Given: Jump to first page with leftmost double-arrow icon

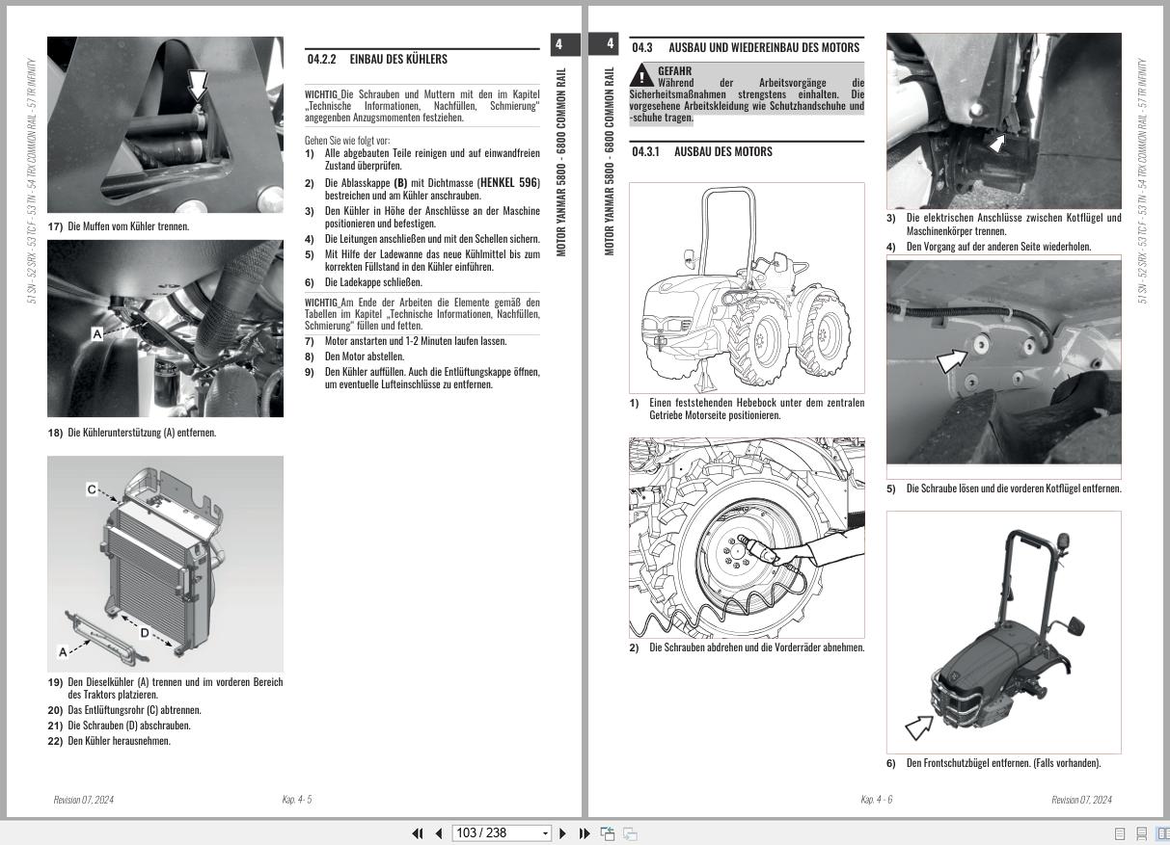Looking at the screenshot, I should tap(418, 832).
